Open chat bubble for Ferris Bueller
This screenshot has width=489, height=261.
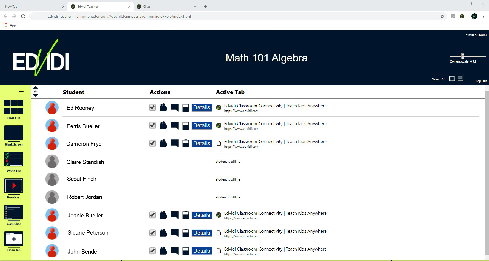click(x=175, y=125)
